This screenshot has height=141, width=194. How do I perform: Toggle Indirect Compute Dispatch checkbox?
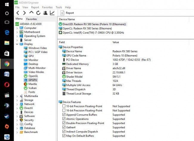64,131
